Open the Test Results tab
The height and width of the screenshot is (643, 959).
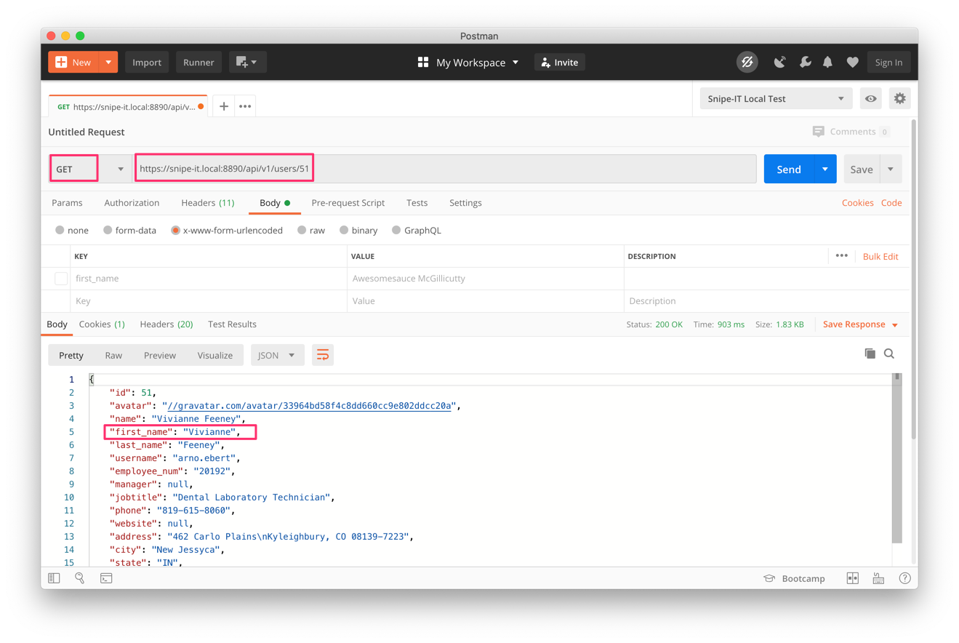tap(232, 324)
